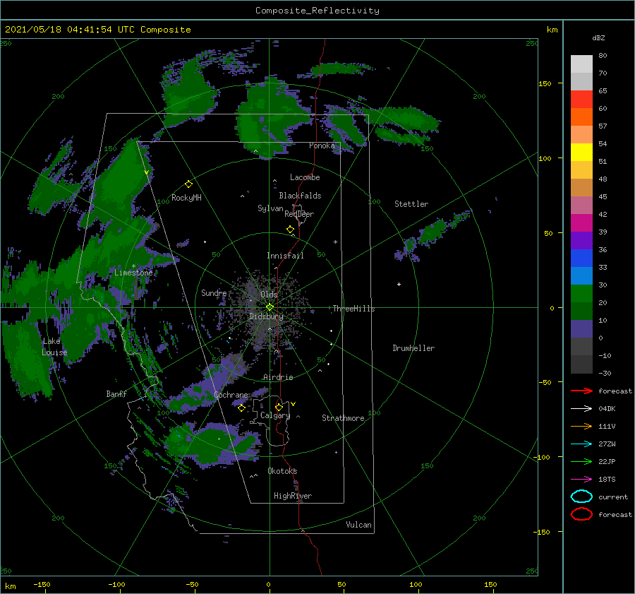
Task: Click the orange 111V arrow icon
Action: point(581,426)
